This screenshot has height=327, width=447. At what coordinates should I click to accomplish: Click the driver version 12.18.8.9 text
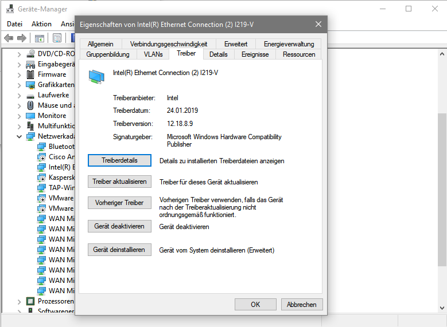[180, 124]
